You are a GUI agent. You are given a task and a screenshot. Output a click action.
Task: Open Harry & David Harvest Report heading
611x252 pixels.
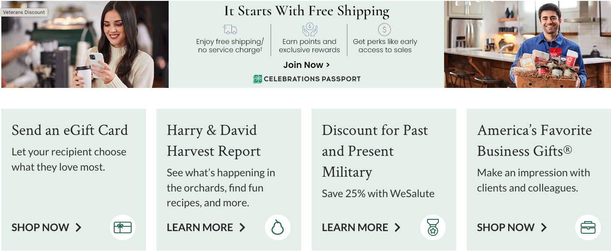[214, 141]
